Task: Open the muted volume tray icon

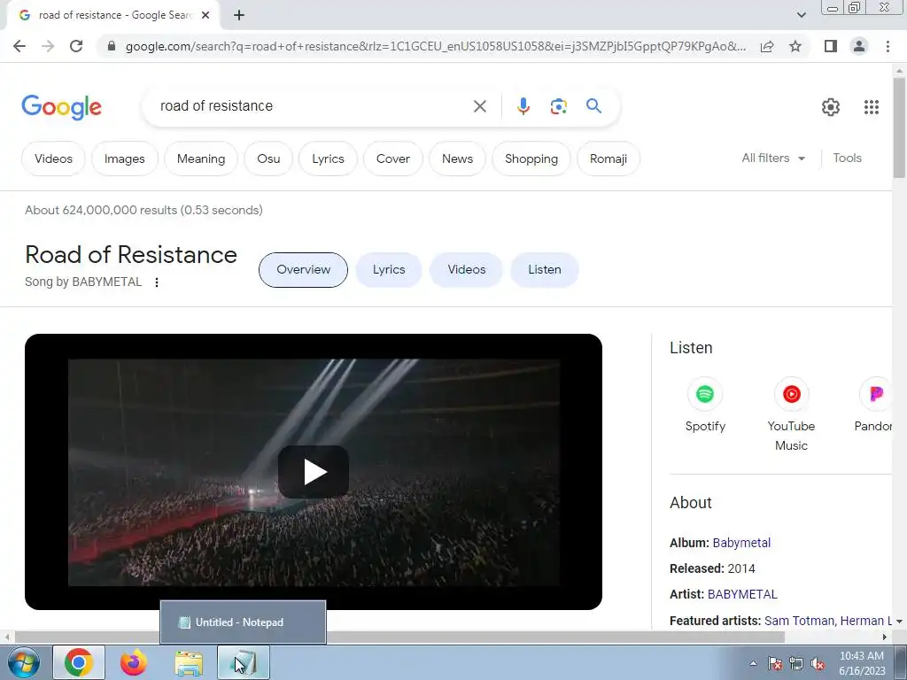Action: 818,663
